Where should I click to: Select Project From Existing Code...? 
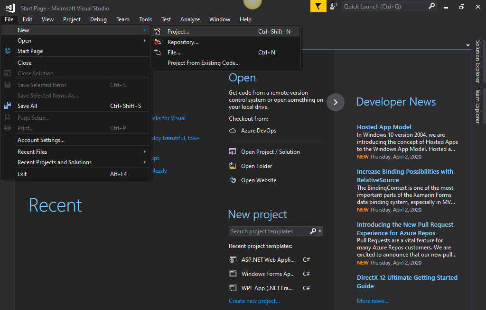pos(225,63)
